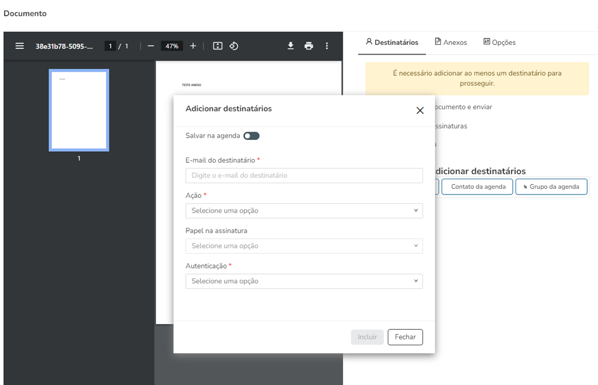Viewport: 598px width, 385px height.
Task: Click the Grupo da agenda button
Action: tap(551, 187)
